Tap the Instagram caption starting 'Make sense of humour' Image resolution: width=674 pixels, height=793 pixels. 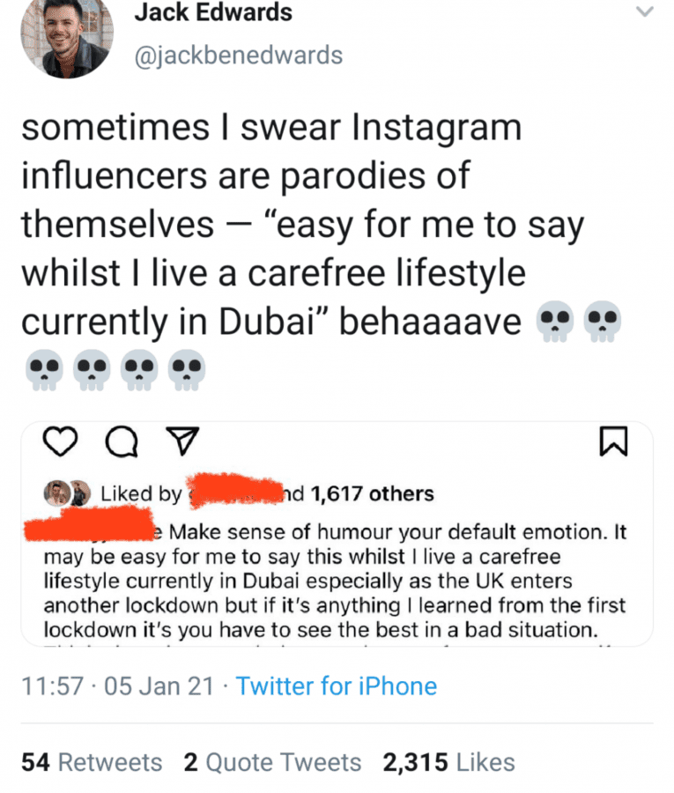[x=336, y=581]
